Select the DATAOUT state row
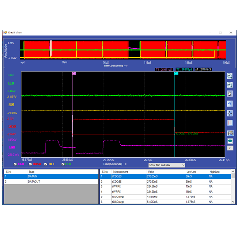 pos(51,182)
